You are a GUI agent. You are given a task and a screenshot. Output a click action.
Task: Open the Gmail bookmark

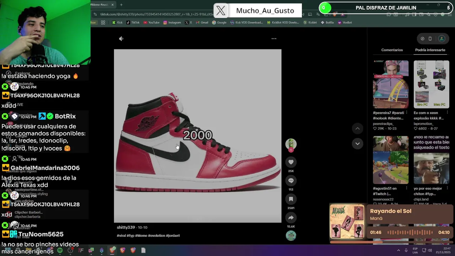[202, 22]
